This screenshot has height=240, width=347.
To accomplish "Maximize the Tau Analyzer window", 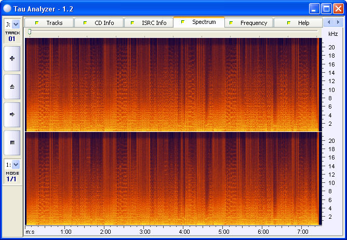I will pyautogui.click(x=326, y=9).
